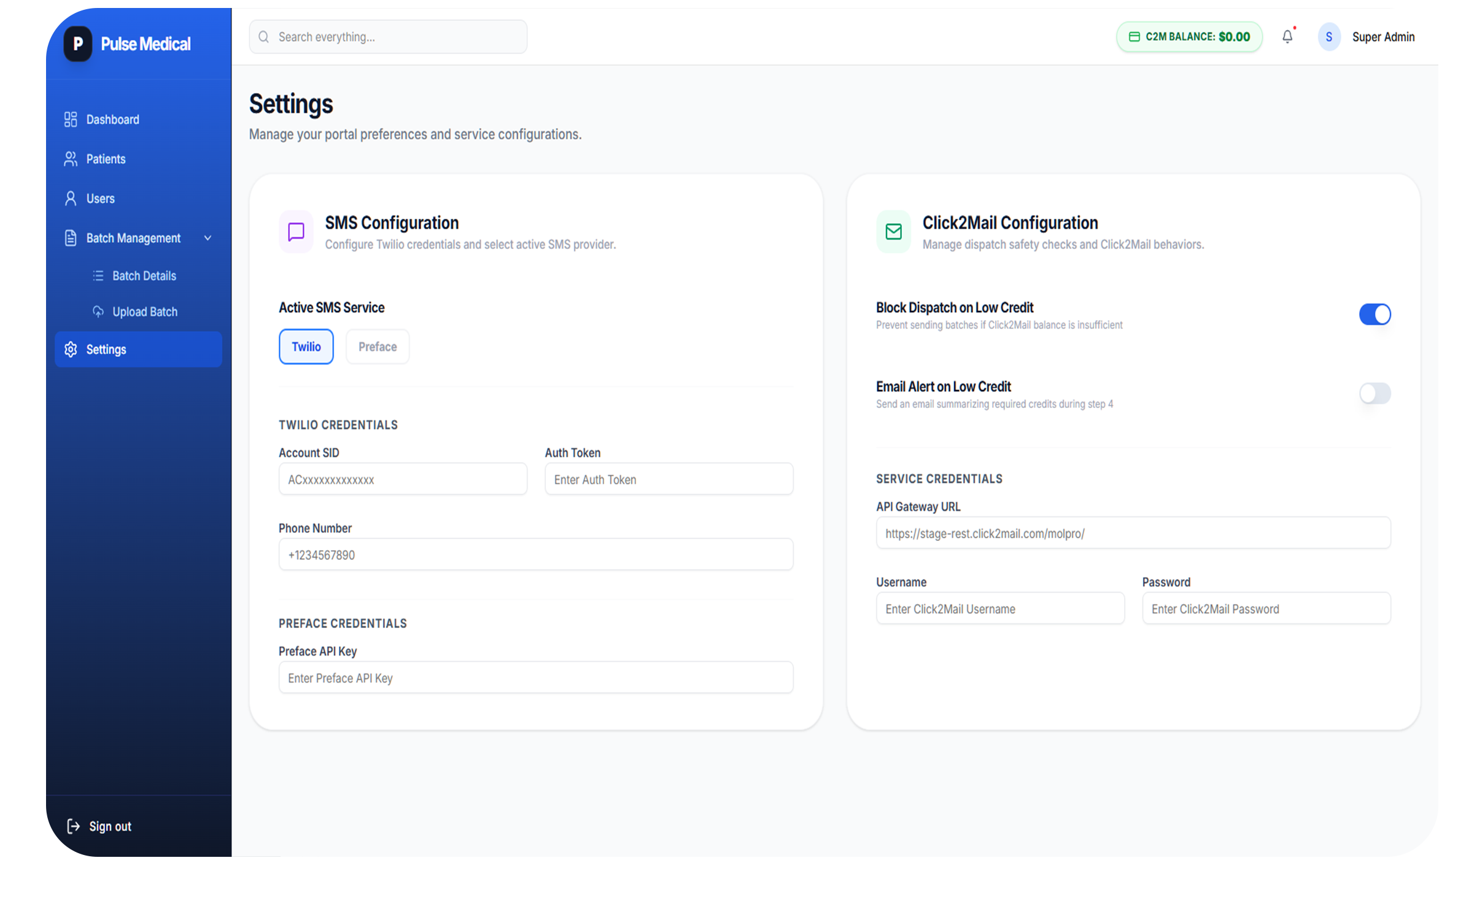Image resolution: width=1458 pixels, height=920 pixels.
Task: Click the Click2Mail envelope icon
Action: point(893,232)
